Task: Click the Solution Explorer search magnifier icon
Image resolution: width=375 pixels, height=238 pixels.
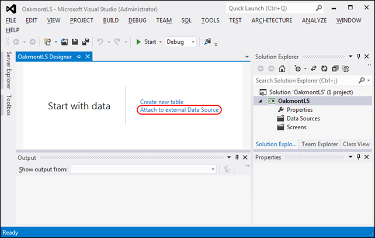Action: [362, 81]
